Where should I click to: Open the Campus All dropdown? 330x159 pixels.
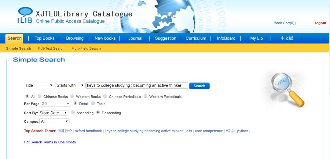tap(54, 122)
